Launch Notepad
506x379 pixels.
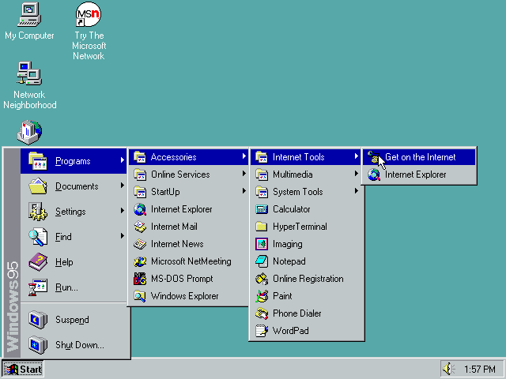(307, 261)
